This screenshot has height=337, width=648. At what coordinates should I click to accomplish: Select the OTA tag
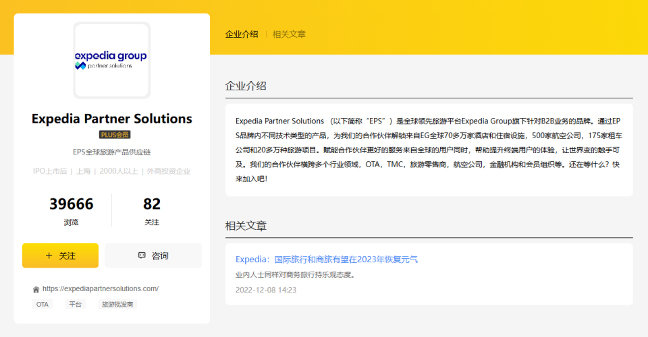[42, 305]
